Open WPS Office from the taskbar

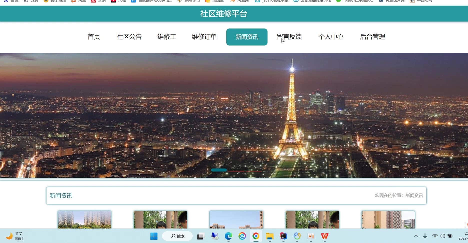pyautogui.click(x=324, y=236)
